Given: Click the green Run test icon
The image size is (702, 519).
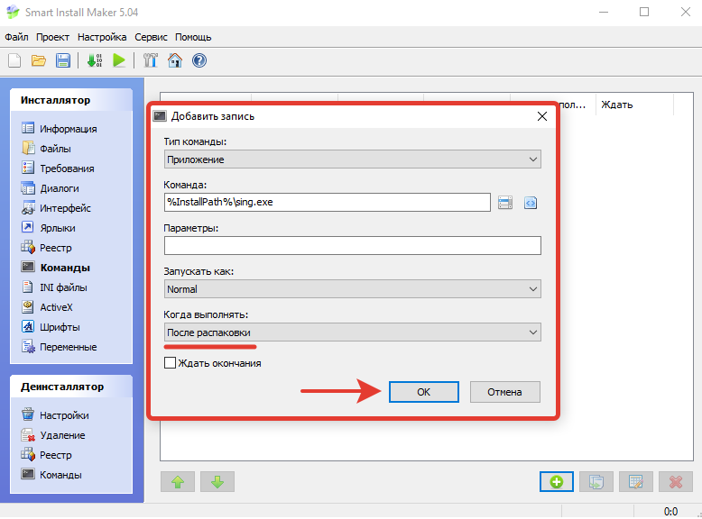Looking at the screenshot, I should [x=119, y=60].
